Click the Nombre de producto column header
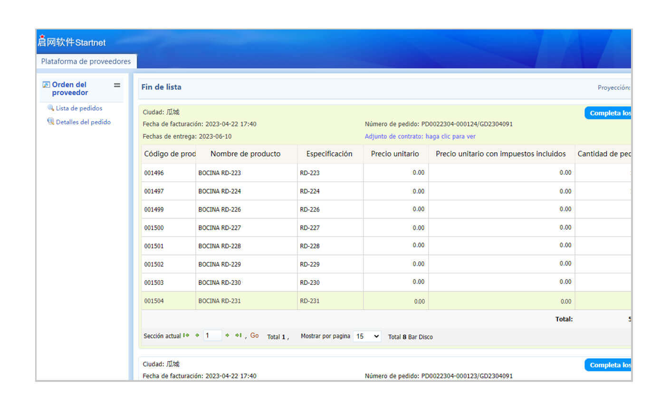 point(245,154)
